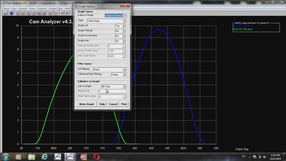Click the volume speaker tray icon

[265, 157]
